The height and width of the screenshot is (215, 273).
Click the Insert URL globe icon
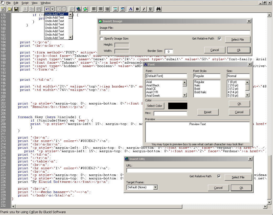point(78,9)
